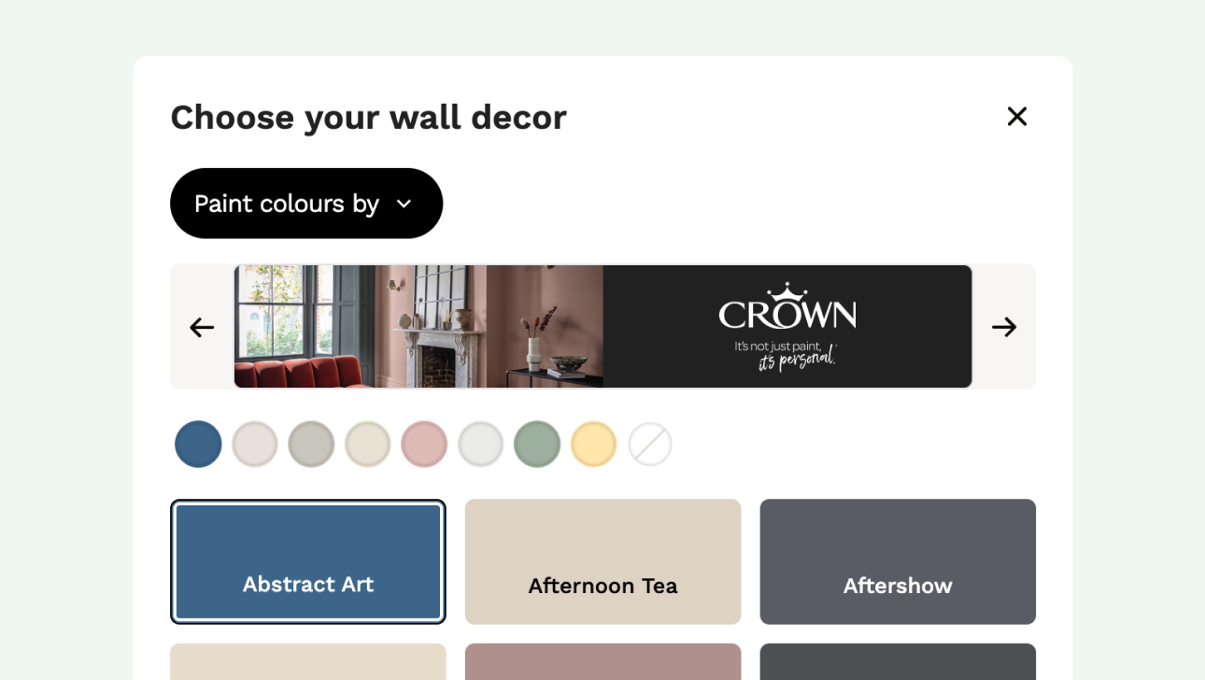Filter by the grey-green colour circle

(311, 444)
